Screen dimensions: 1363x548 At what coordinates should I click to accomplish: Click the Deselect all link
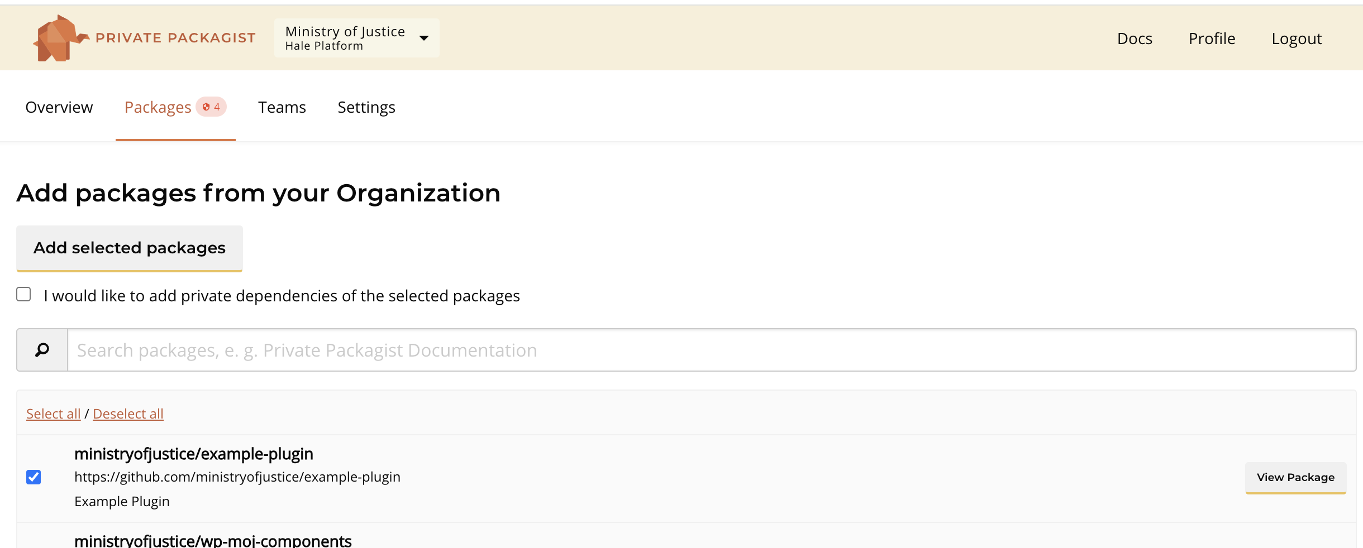[x=128, y=414]
